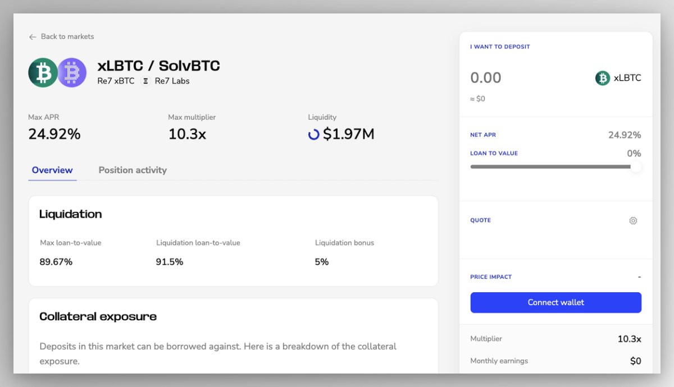
Task: Switch to the Overview tab
Action: point(52,170)
